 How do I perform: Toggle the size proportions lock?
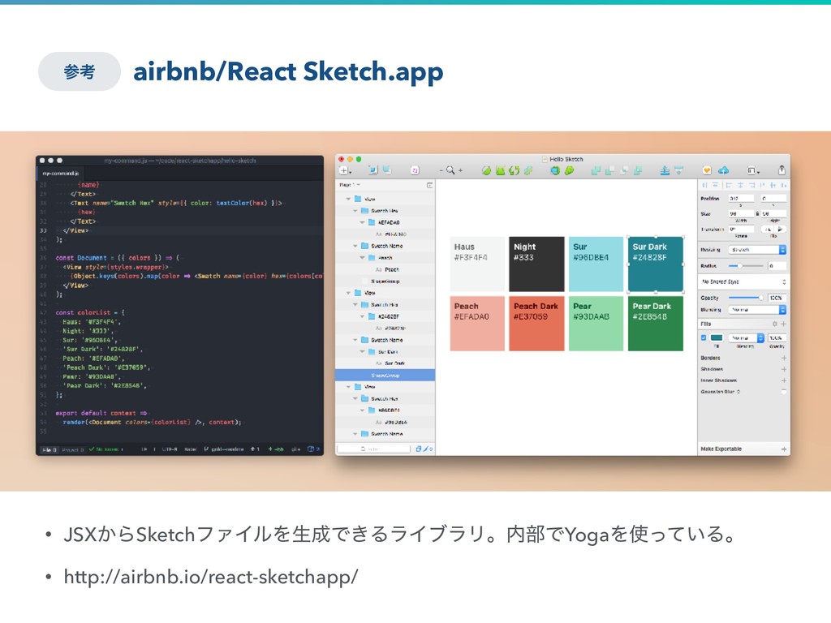(757, 213)
